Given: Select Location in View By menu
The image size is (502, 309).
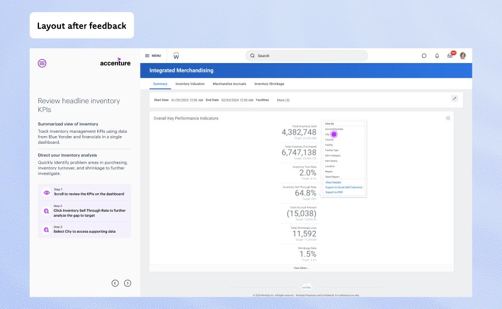Looking at the screenshot, I should click(330, 166).
